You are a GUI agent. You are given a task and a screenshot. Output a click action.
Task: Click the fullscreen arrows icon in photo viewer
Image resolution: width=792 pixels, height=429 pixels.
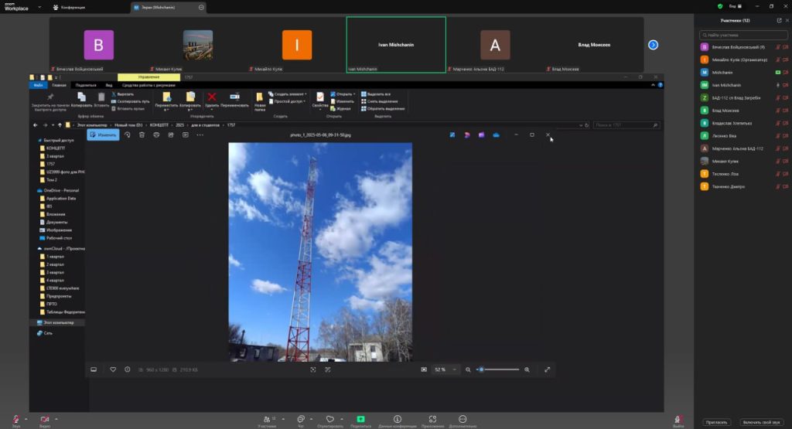tap(548, 369)
